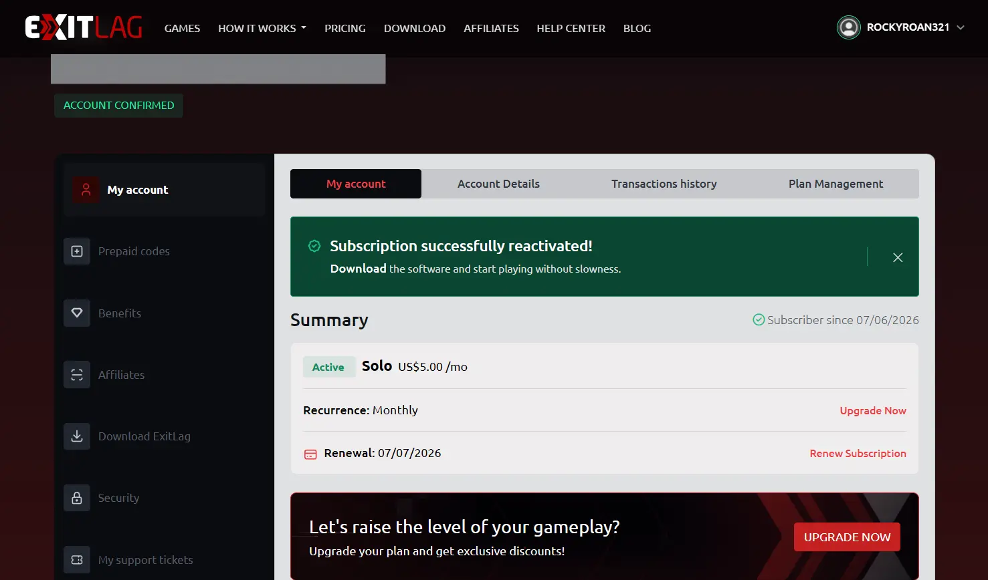Go to the Pricing page
The width and height of the screenshot is (988, 580).
pos(345,28)
